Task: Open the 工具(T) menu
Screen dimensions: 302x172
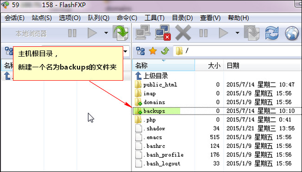Action: 154,18
